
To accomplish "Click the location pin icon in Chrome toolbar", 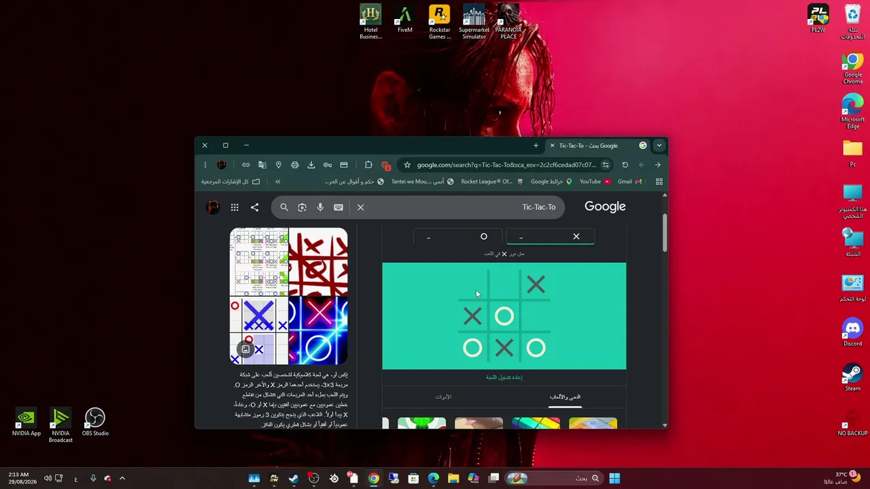I will pyautogui.click(x=279, y=165).
